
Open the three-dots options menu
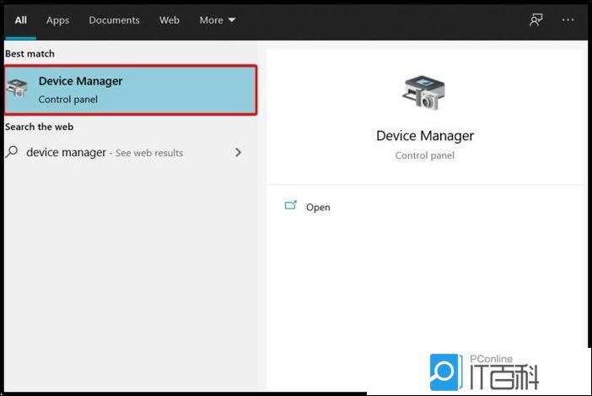pyautogui.click(x=568, y=20)
